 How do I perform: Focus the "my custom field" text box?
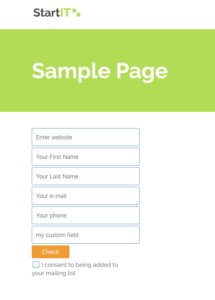click(x=85, y=235)
